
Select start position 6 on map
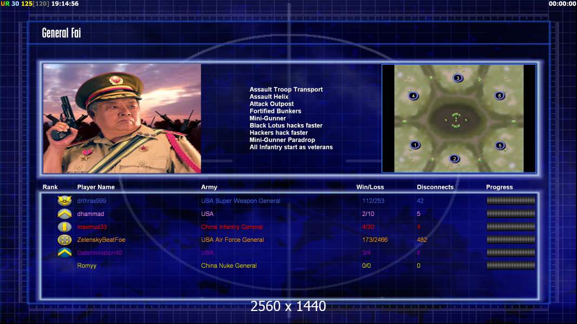(x=500, y=96)
